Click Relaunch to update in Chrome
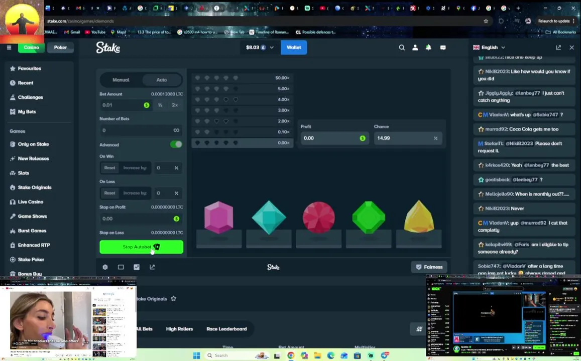 click(554, 21)
